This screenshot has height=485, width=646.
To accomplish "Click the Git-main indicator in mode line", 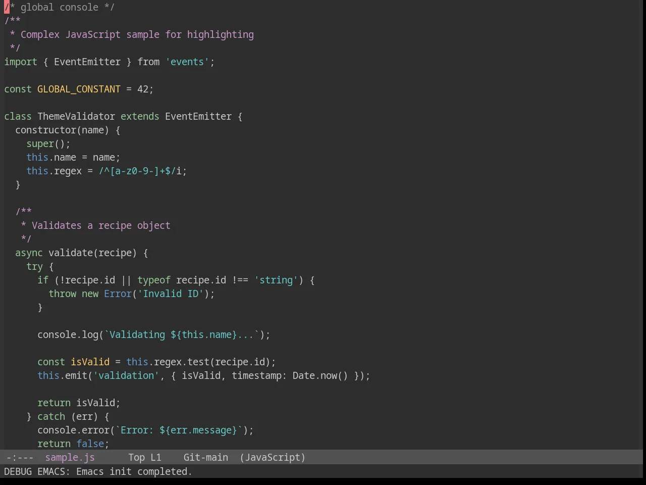I will (205, 457).
